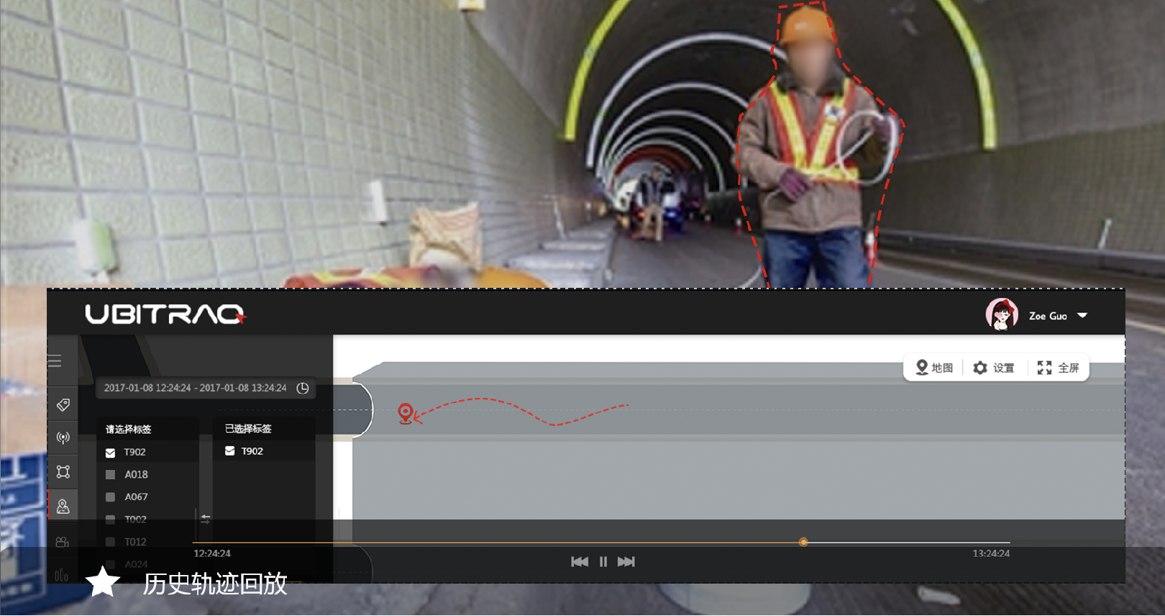Click the orange timeline playhead handle
This screenshot has height=616, width=1165.
tap(803, 542)
